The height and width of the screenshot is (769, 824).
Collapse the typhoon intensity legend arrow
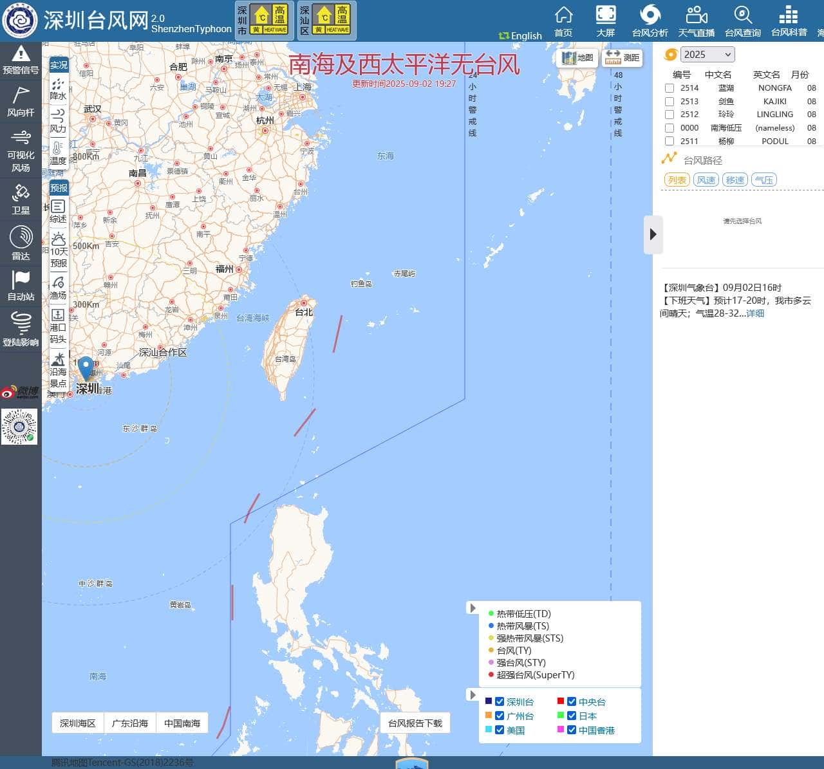point(473,608)
